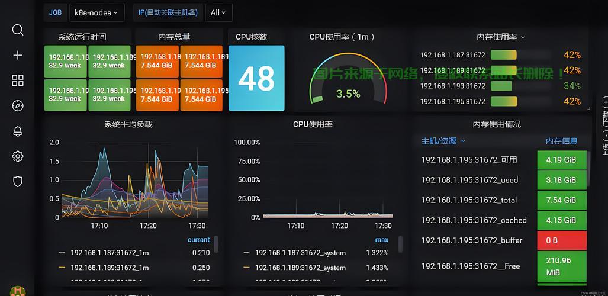Click the 内存信息 column header

(561, 141)
